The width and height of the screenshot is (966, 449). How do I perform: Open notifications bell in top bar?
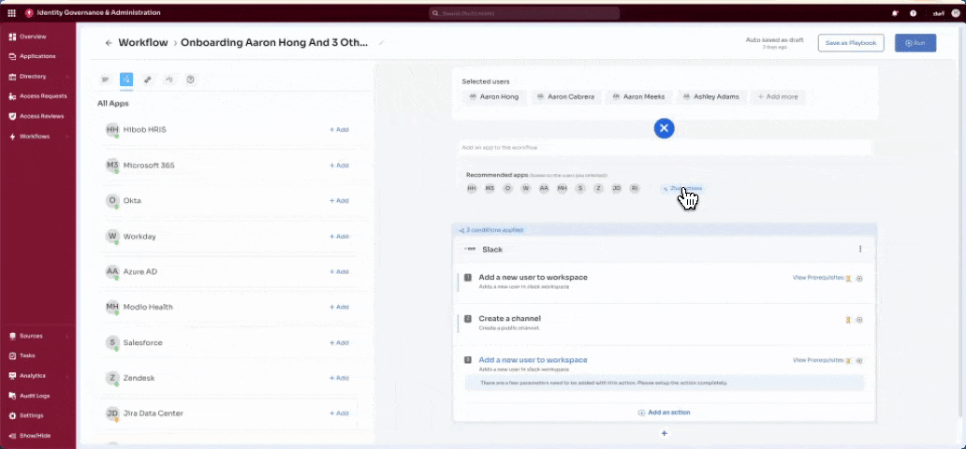(895, 13)
